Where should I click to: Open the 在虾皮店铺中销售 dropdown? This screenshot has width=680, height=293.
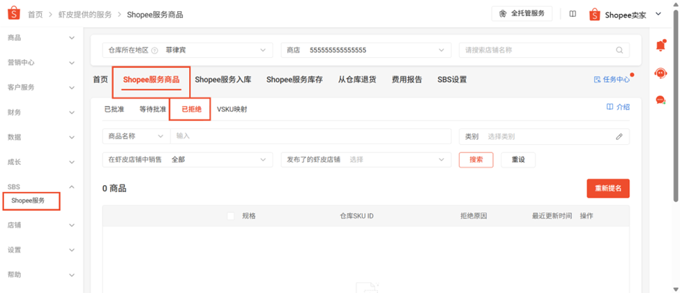(x=188, y=159)
